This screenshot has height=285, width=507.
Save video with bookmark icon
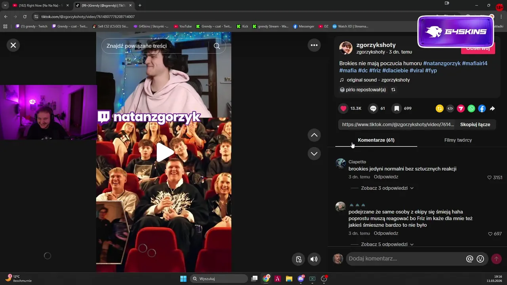click(396, 108)
